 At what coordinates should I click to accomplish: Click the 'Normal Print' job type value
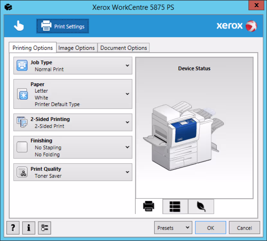(49, 69)
